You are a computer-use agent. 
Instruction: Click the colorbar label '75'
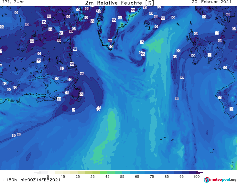(152, 177)
